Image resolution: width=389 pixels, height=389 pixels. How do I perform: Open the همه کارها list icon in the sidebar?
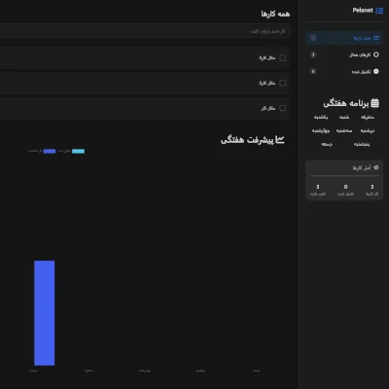coord(376,38)
